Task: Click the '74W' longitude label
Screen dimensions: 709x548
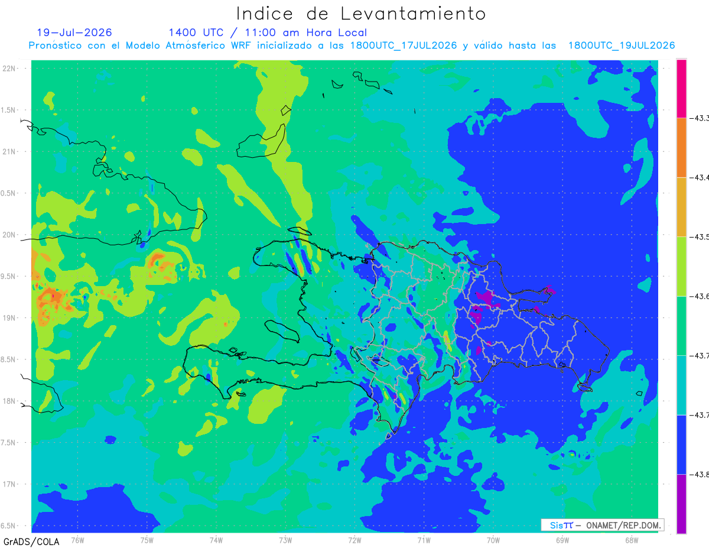Action: [x=216, y=540]
